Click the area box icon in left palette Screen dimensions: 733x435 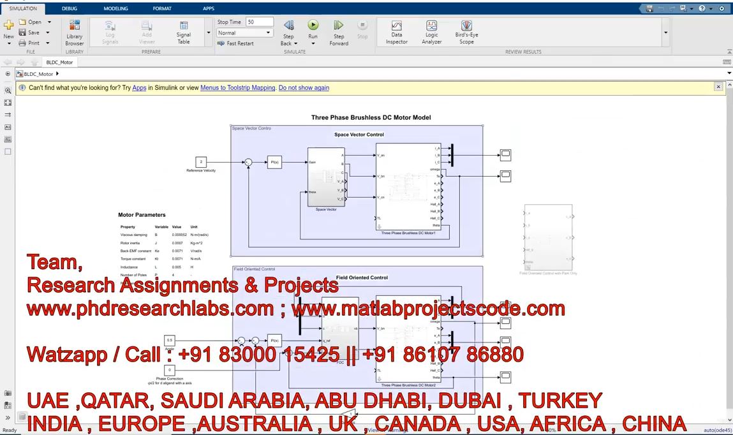tap(8, 151)
